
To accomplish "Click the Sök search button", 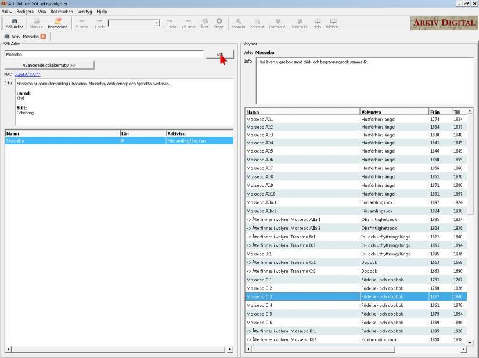I will coord(219,55).
